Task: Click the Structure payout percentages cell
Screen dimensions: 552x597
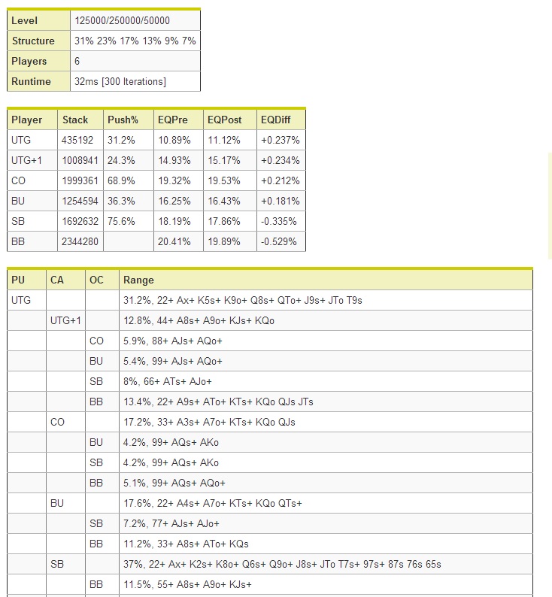Action: 135,41
